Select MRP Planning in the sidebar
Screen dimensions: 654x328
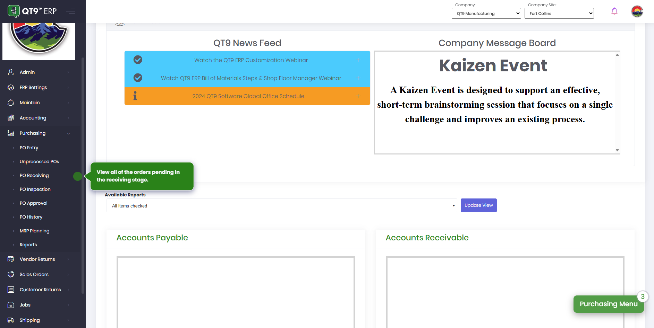pos(34,231)
